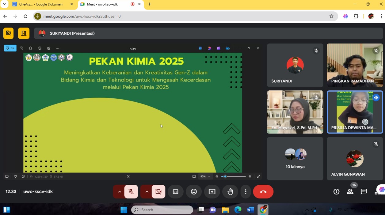The width and height of the screenshot is (385, 215).
Task: Show the participants people list
Action: pos(350,192)
